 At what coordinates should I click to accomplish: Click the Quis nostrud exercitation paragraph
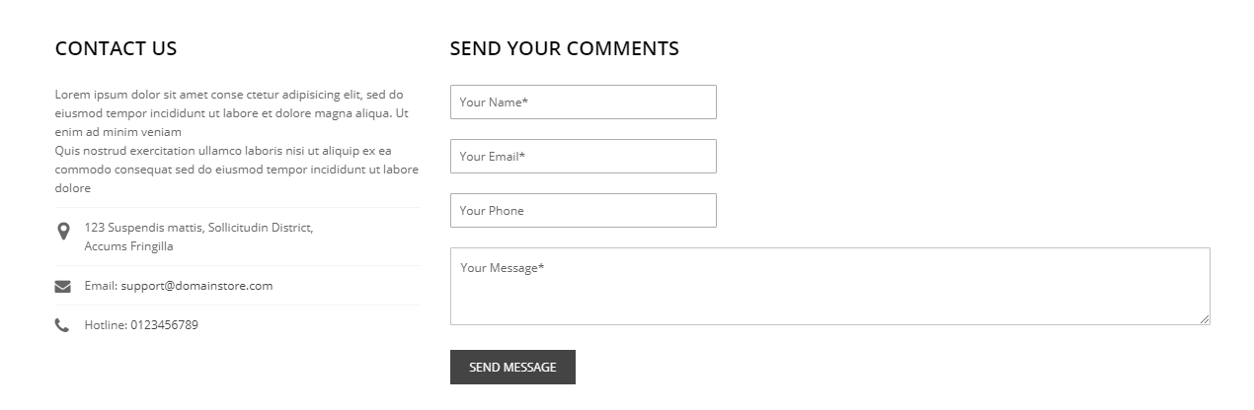coord(237,170)
